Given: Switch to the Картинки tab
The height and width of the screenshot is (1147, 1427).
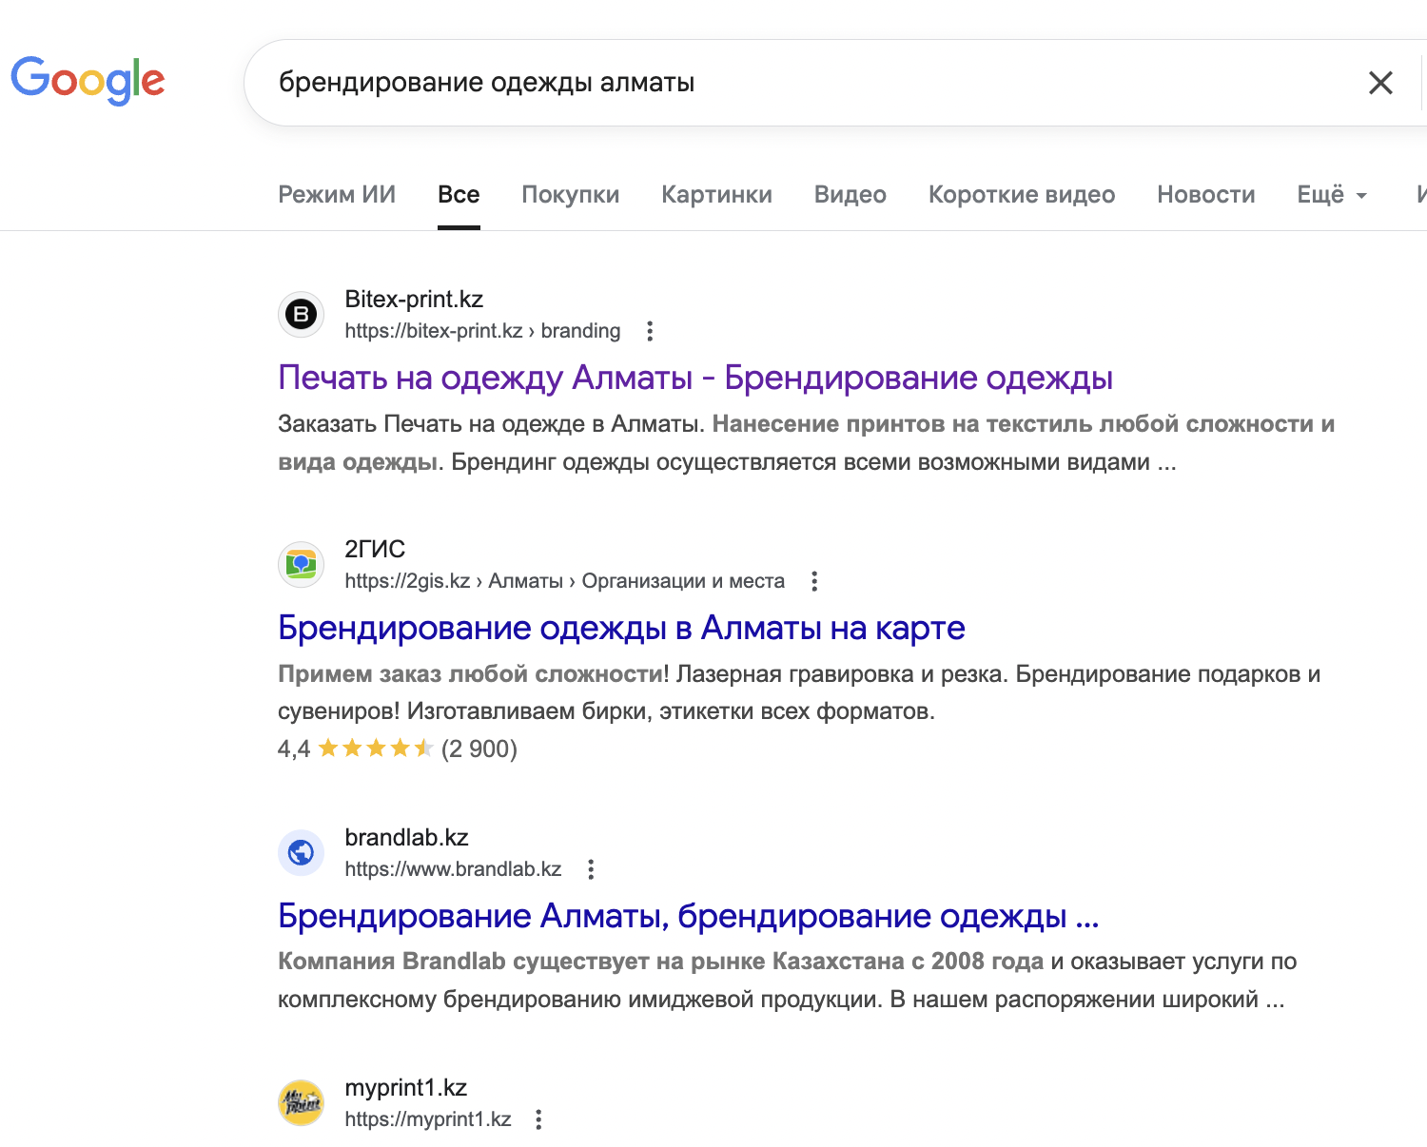Looking at the screenshot, I should tap(716, 195).
